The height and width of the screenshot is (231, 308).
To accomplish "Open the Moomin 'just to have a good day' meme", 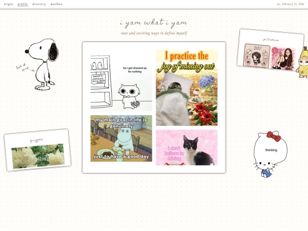I will pos(121,139).
